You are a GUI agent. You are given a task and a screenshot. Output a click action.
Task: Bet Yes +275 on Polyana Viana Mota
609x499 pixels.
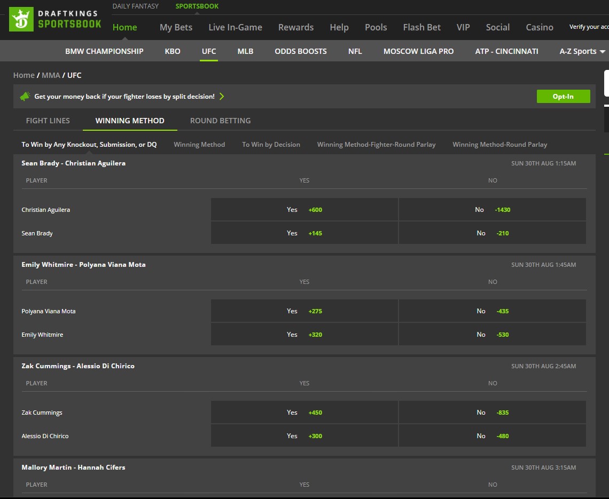(x=304, y=311)
